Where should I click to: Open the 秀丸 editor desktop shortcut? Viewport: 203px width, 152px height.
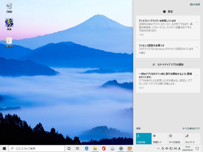9,24
